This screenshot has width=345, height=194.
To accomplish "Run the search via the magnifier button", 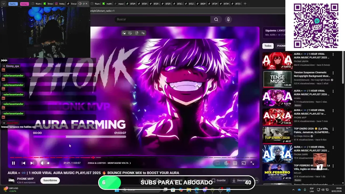I will point(216,19).
